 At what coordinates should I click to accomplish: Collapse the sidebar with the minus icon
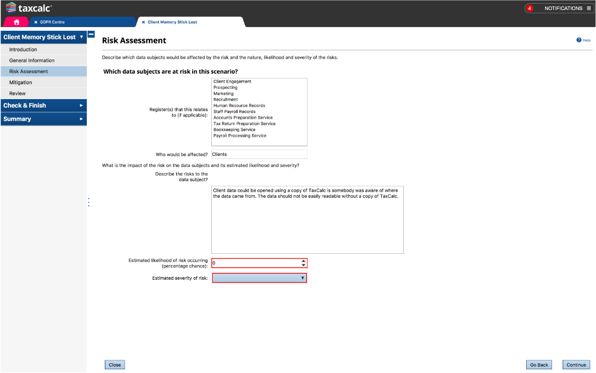[x=91, y=34]
